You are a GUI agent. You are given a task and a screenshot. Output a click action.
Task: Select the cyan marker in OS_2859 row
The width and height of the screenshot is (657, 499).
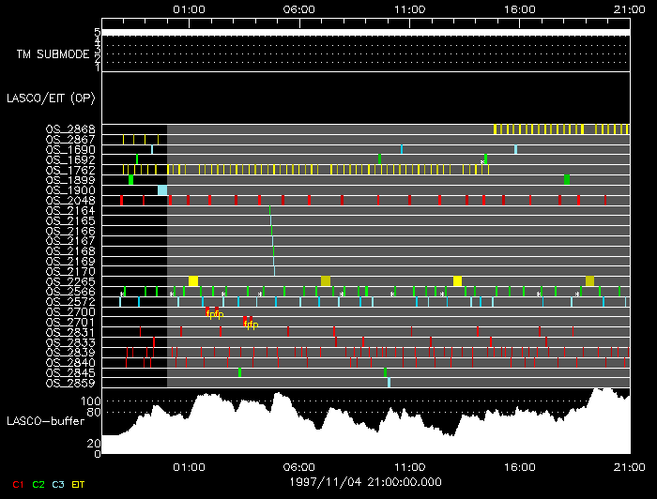click(x=390, y=383)
